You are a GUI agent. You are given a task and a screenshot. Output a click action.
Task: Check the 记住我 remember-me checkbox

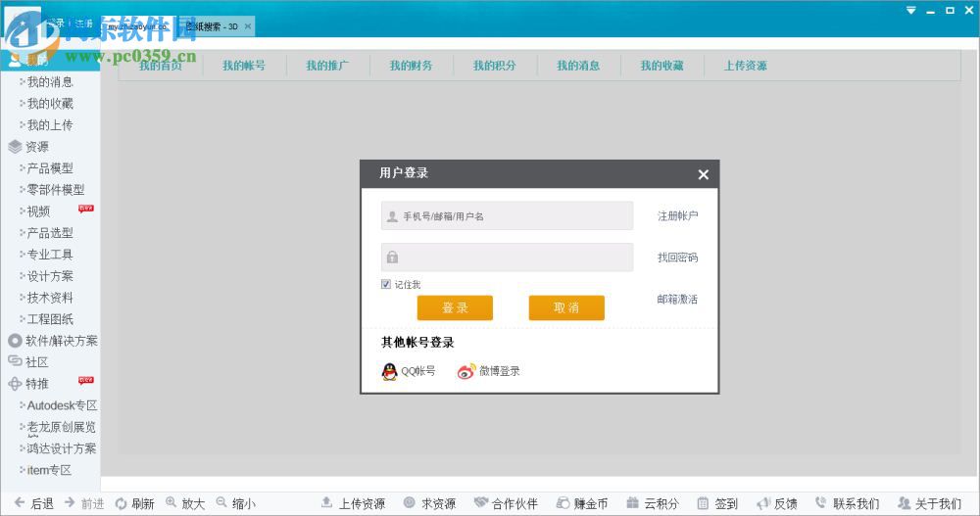385,284
